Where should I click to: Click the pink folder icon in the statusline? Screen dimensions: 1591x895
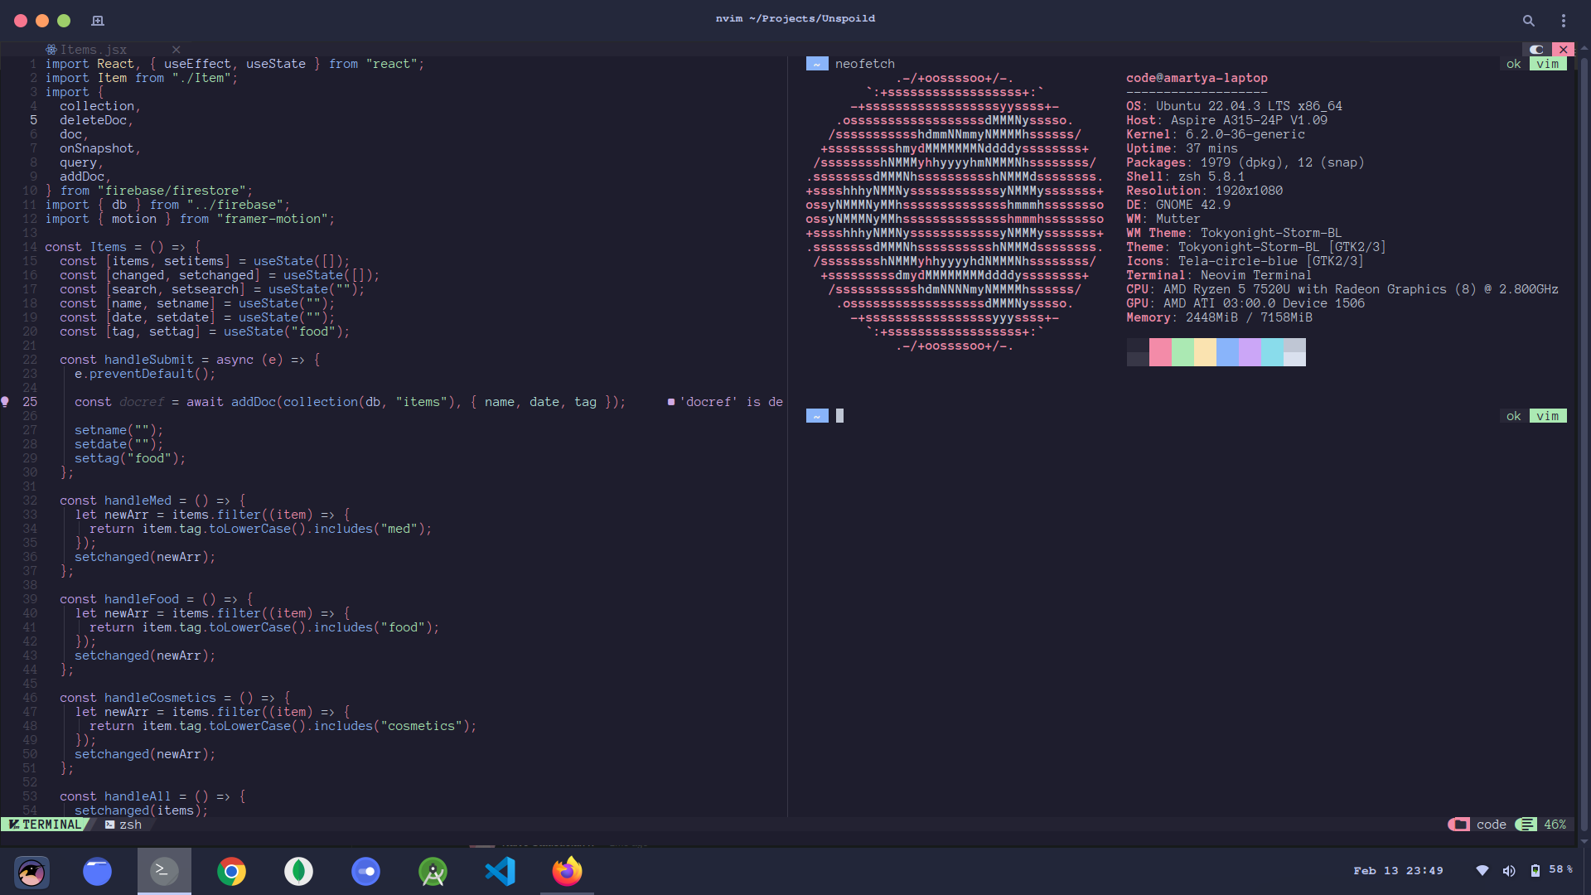click(1459, 825)
